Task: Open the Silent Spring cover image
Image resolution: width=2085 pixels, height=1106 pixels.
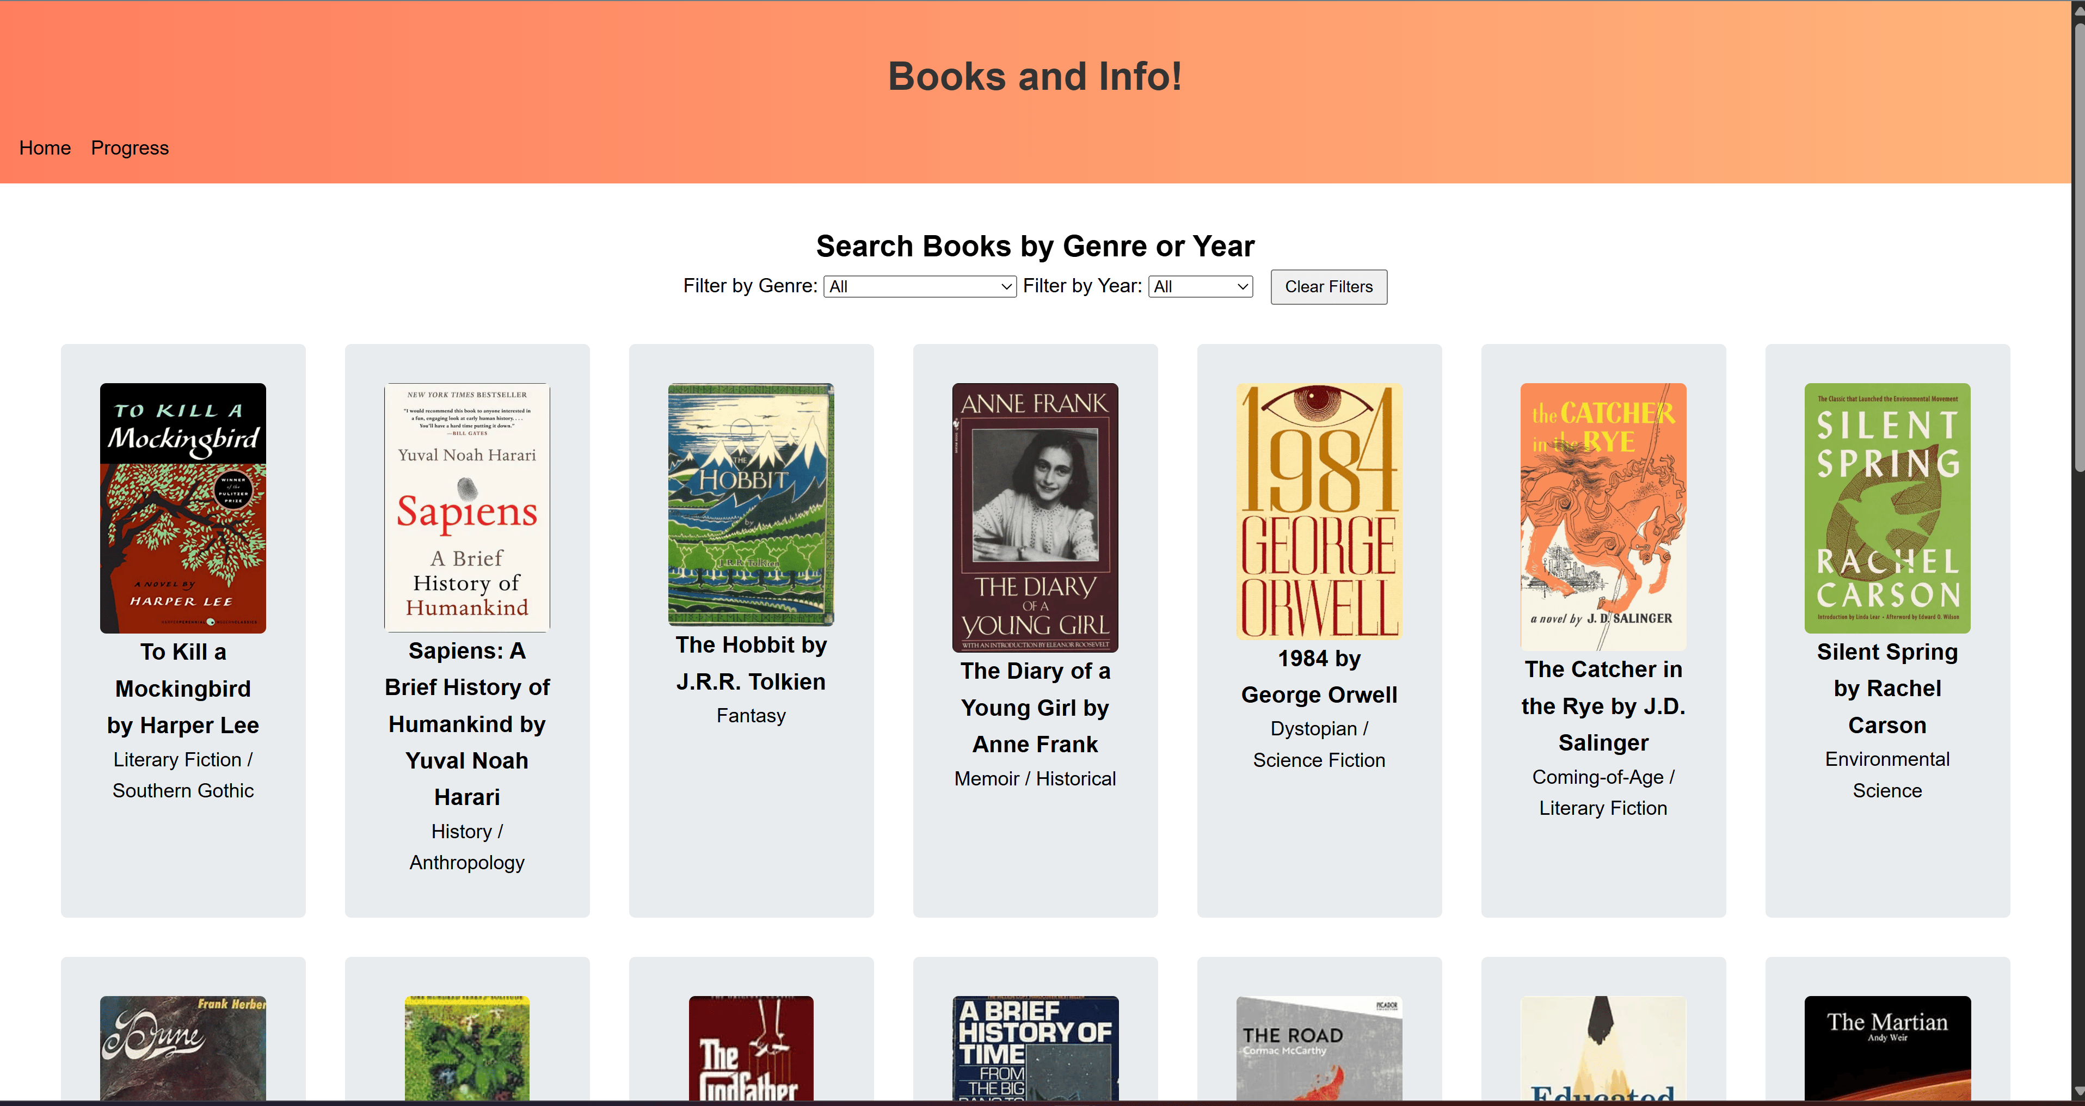Action: [x=1887, y=508]
